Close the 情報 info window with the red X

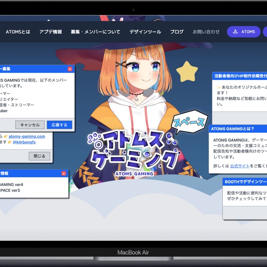pos(63,173)
